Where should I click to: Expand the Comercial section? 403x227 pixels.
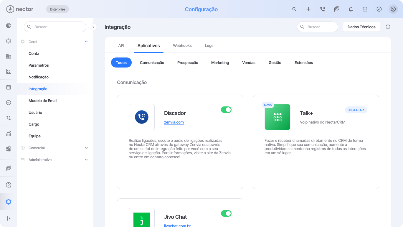(86, 148)
